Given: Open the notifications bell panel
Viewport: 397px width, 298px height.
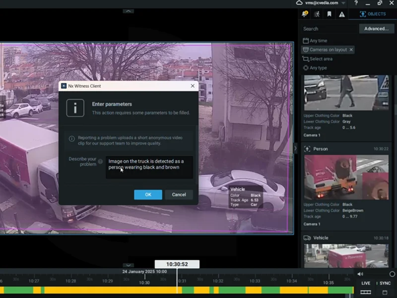Looking at the screenshot, I should click(x=305, y=14).
